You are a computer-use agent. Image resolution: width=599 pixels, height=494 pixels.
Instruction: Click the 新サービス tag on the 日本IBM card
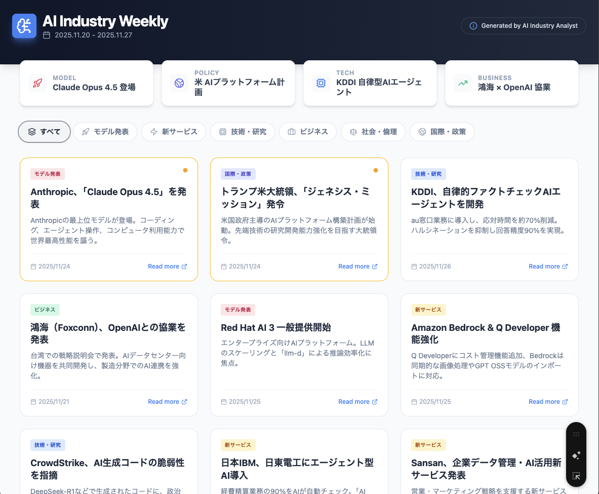coord(238,445)
